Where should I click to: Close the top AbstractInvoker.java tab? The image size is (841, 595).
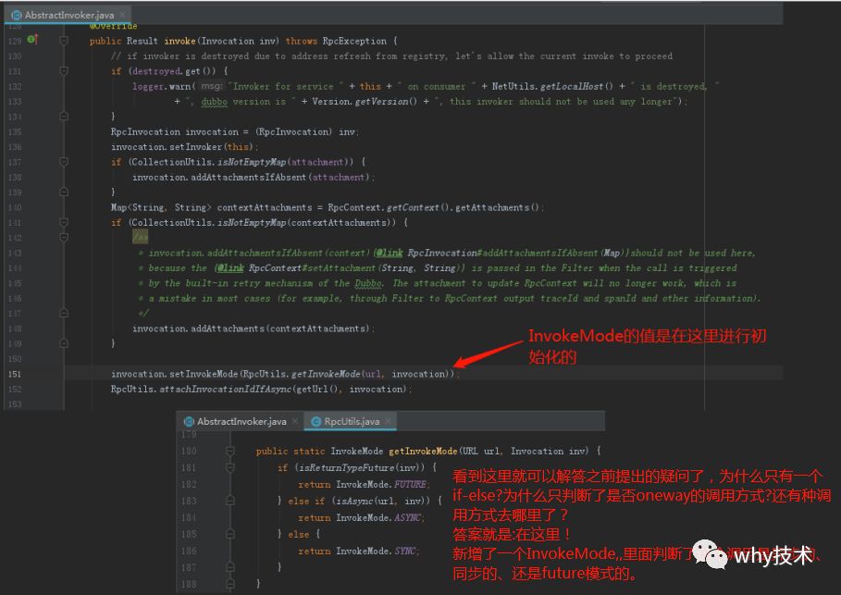click(123, 15)
